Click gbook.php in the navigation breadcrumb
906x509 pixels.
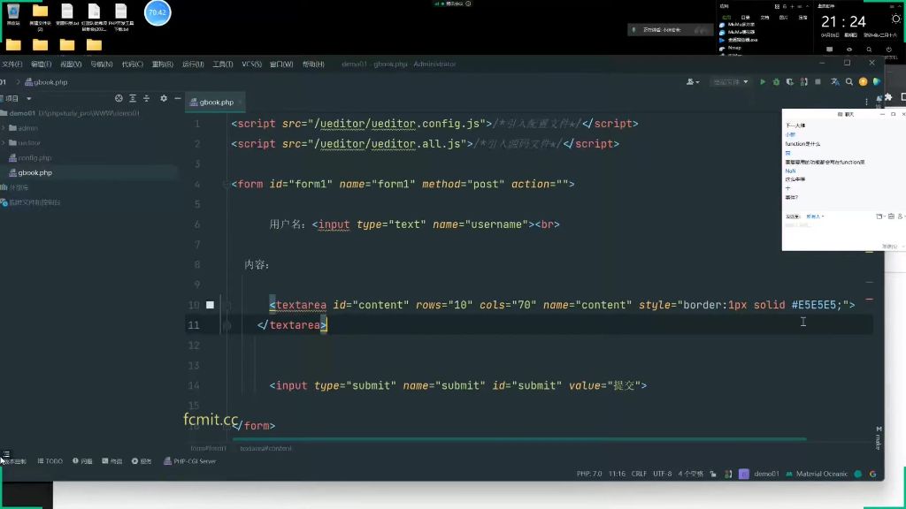click(x=46, y=82)
